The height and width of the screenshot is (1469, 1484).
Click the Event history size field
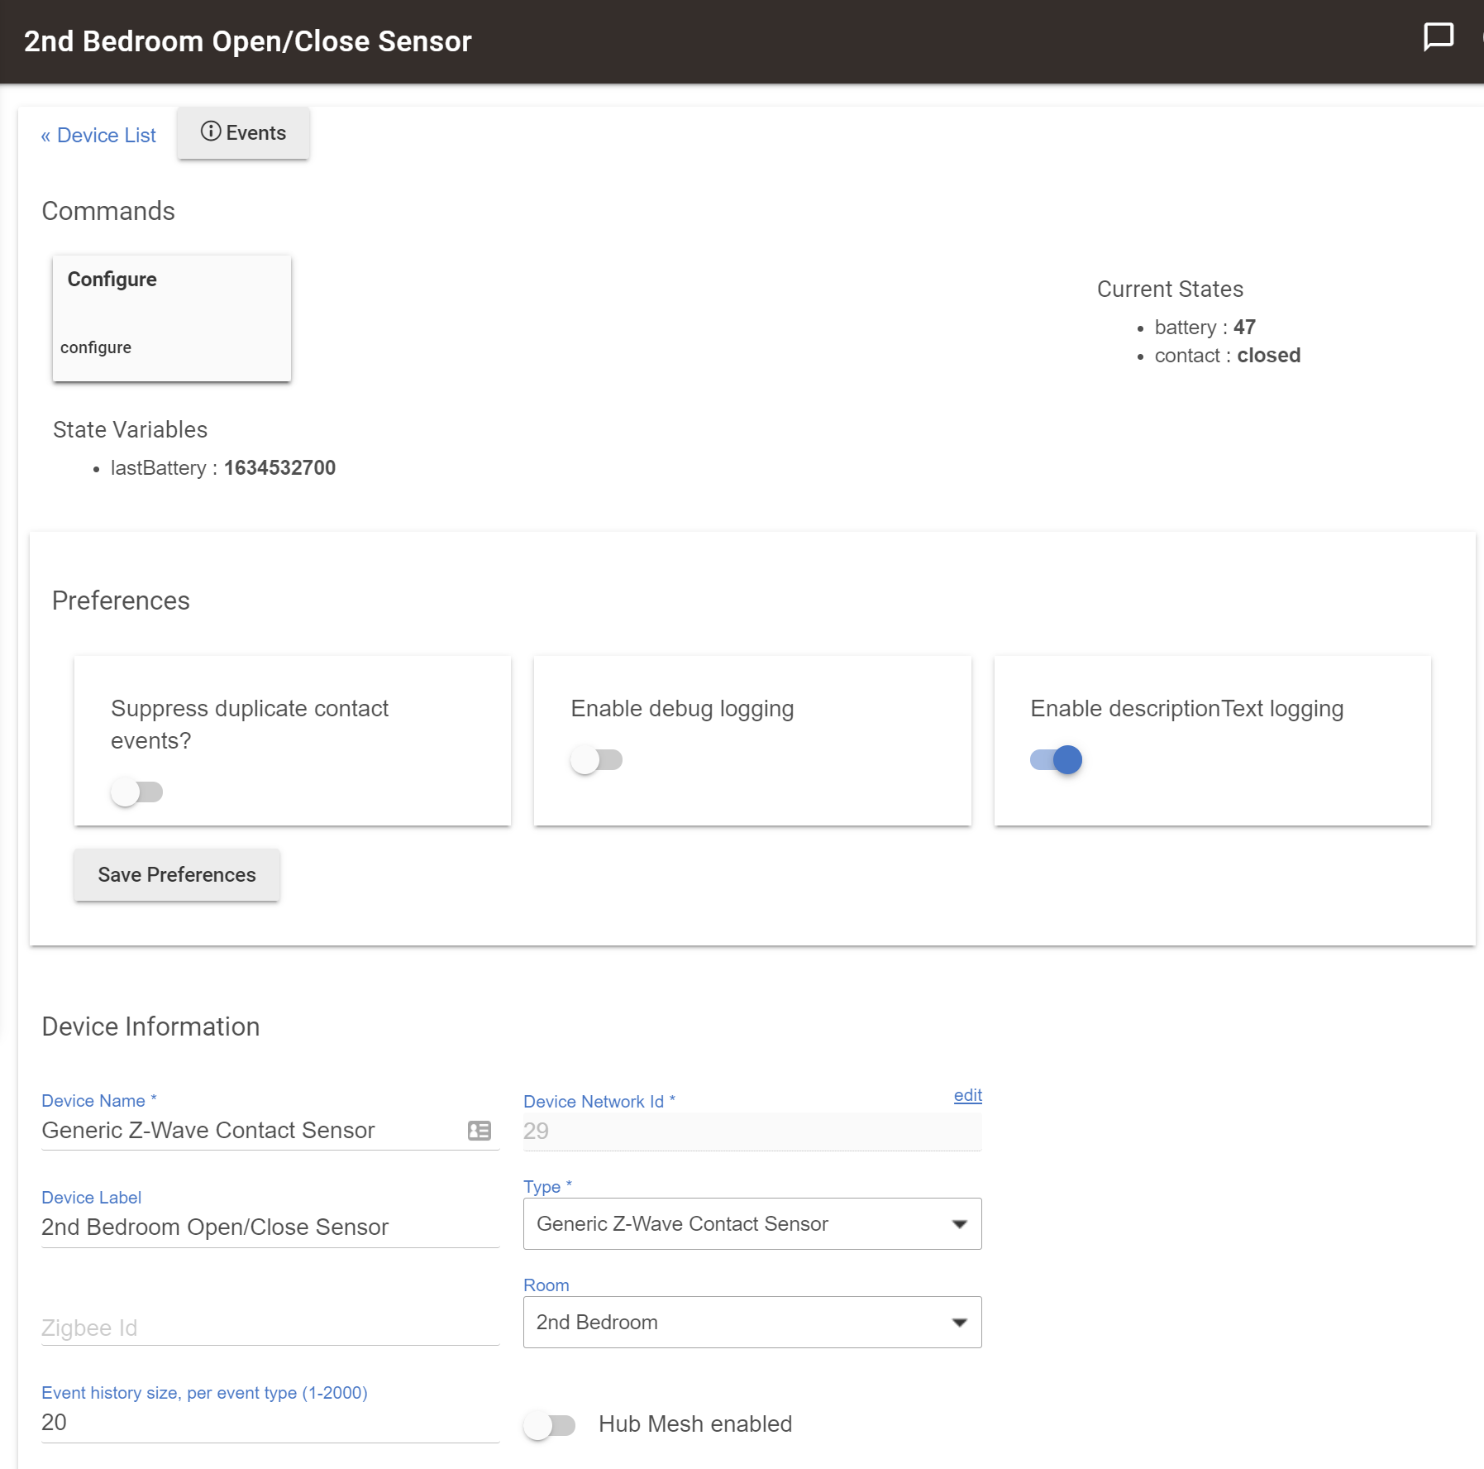point(270,1423)
